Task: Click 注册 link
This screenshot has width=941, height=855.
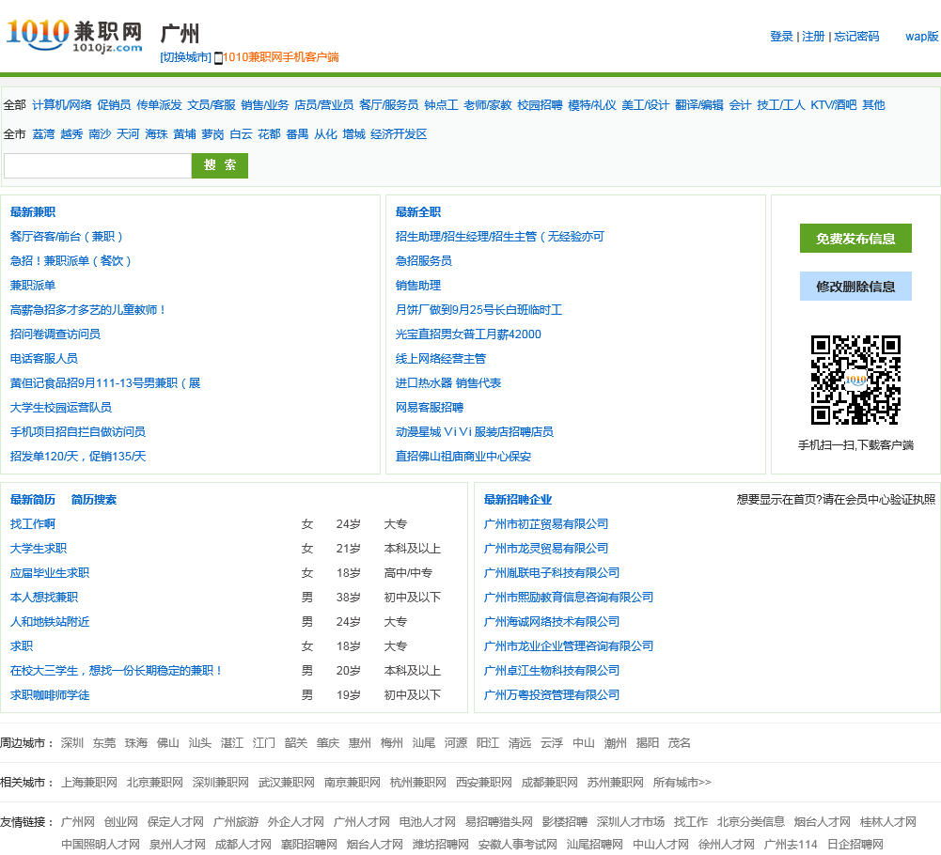Action: pyautogui.click(x=813, y=37)
